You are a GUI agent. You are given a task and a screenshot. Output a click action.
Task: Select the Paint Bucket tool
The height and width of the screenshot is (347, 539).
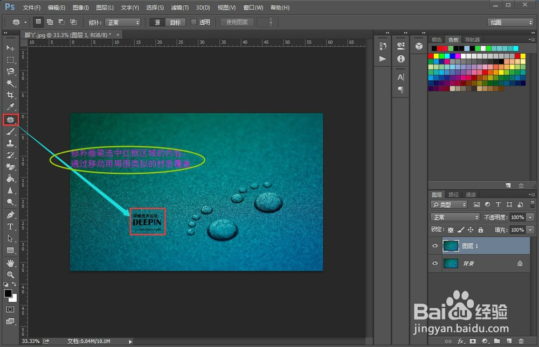click(10, 179)
